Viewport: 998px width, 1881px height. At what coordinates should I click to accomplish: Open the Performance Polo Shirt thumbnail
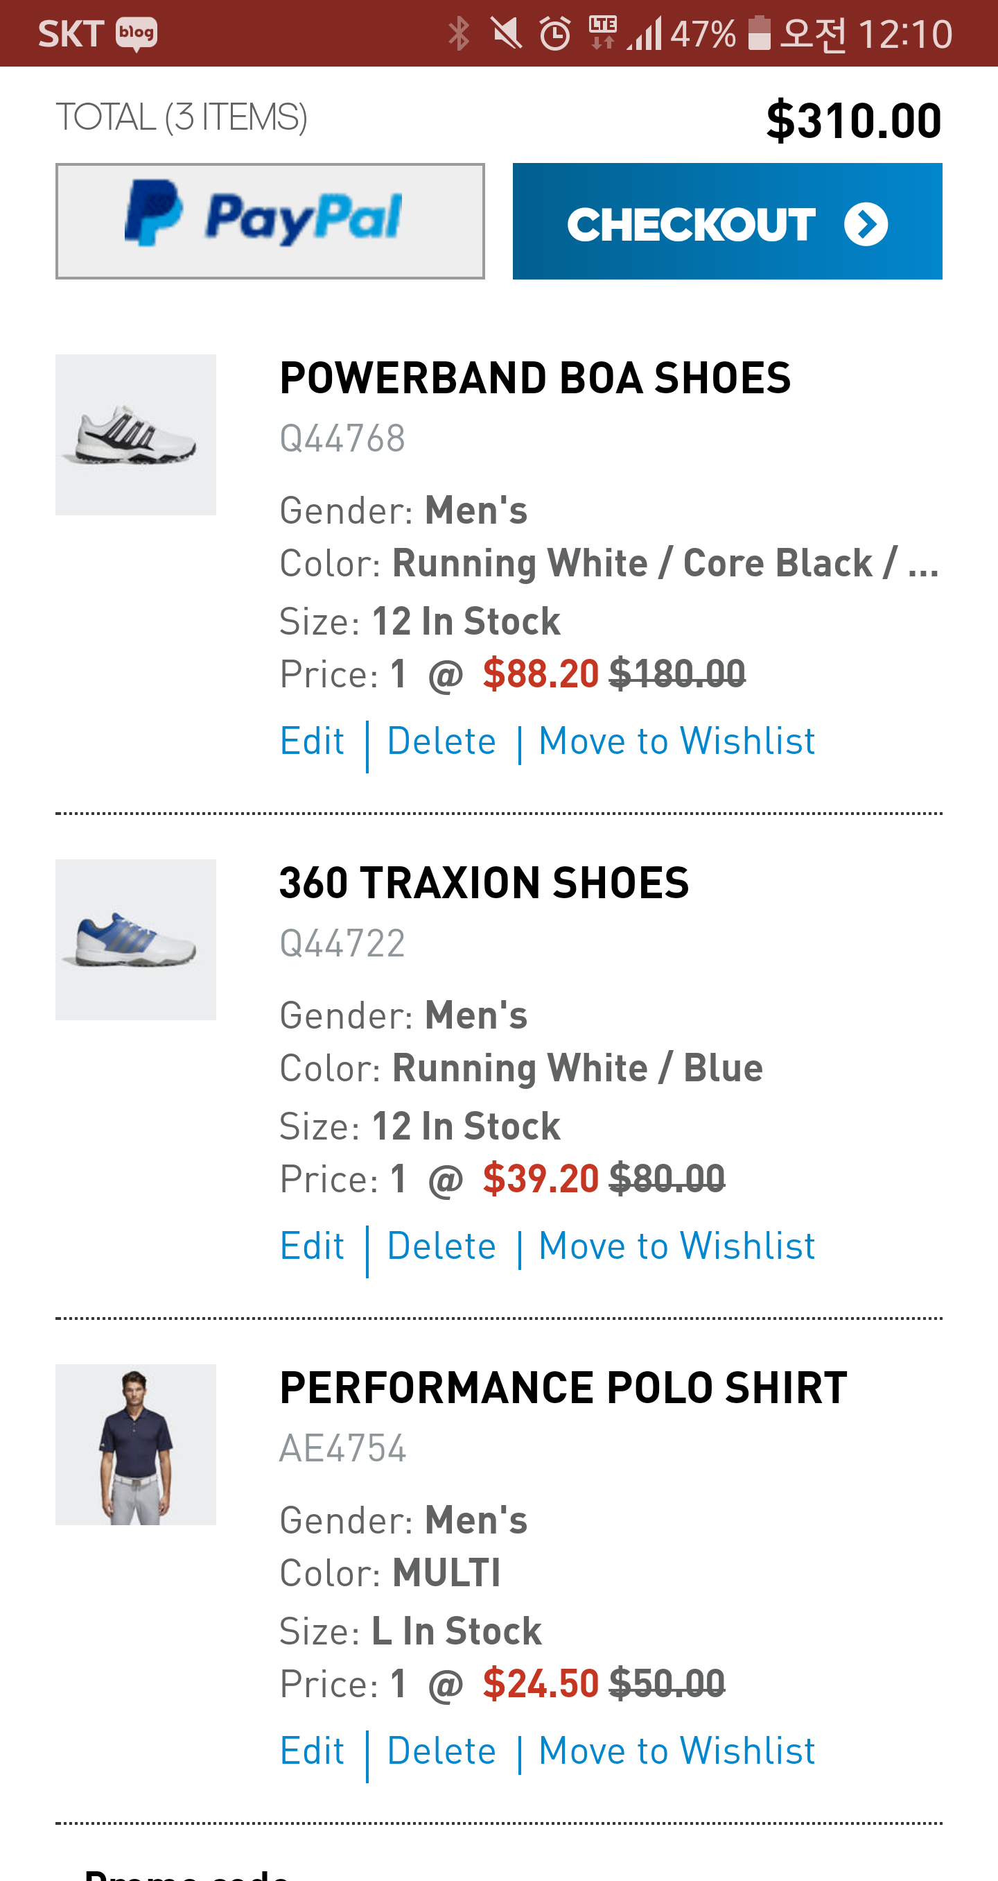click(136, 1444)
